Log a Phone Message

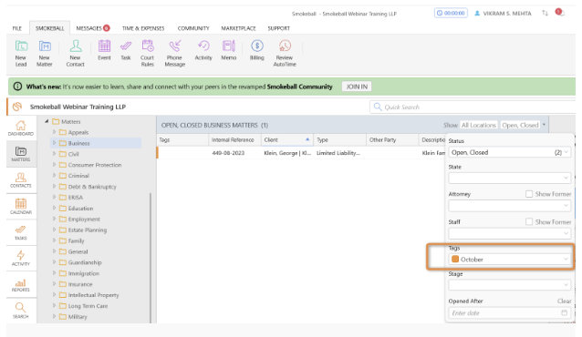coord(175,53)
